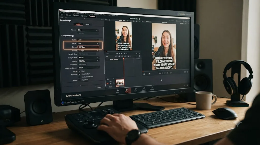Open the last item in the menu bar
Screen dimensions: 260x145
117,15
